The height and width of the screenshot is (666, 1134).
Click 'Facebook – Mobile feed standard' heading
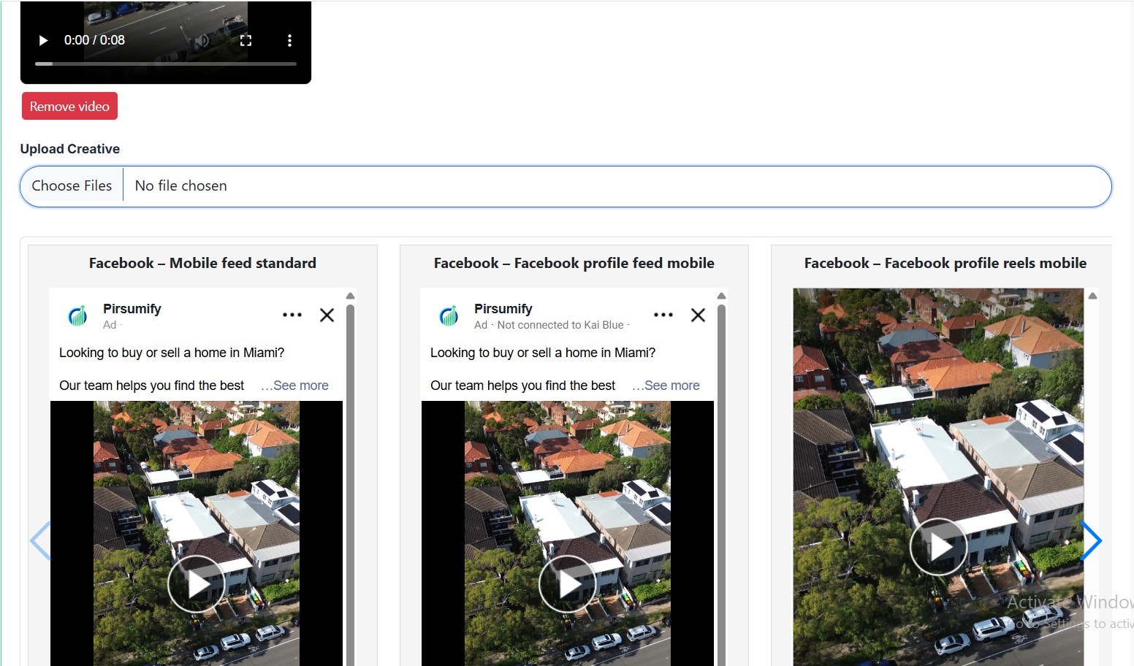(x=202, y=263)
